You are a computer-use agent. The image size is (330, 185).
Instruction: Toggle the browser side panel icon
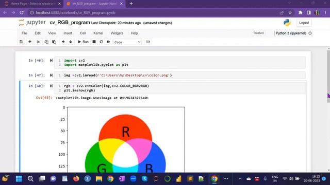[308, 12]
